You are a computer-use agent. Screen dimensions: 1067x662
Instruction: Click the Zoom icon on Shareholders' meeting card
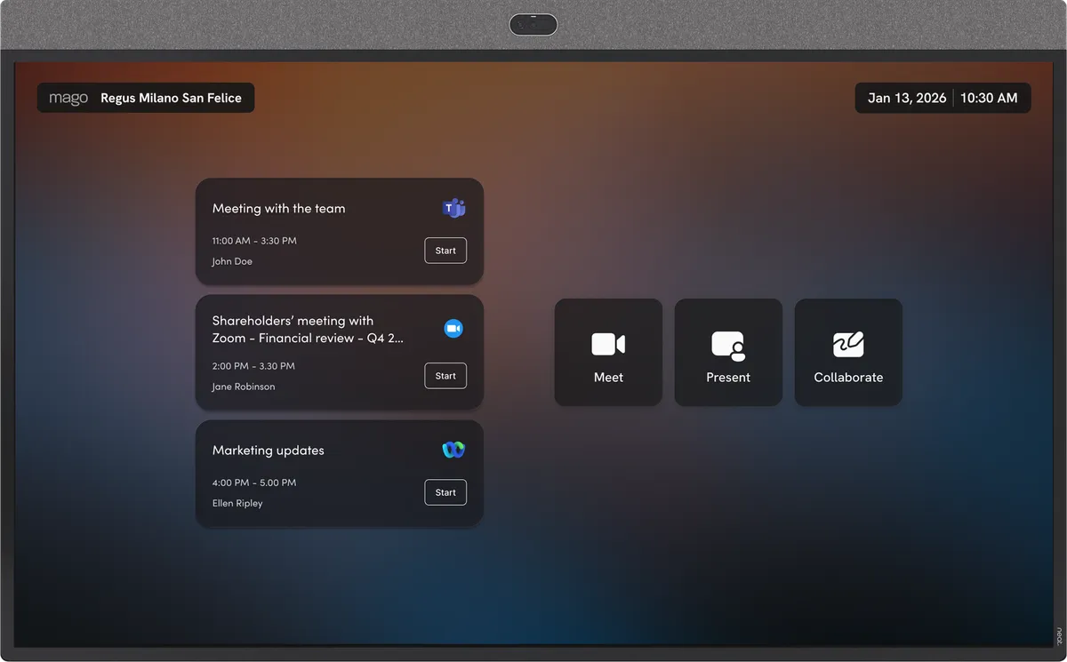click(453, 329)
